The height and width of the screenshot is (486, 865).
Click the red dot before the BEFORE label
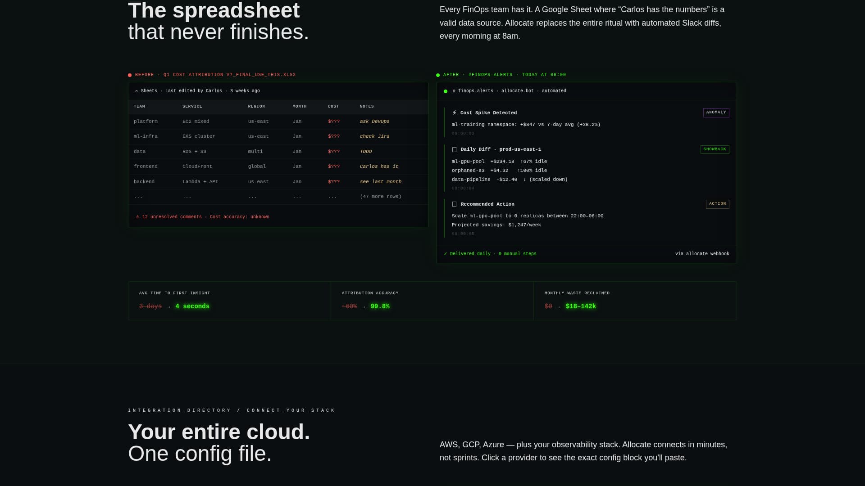click(130, 75)
